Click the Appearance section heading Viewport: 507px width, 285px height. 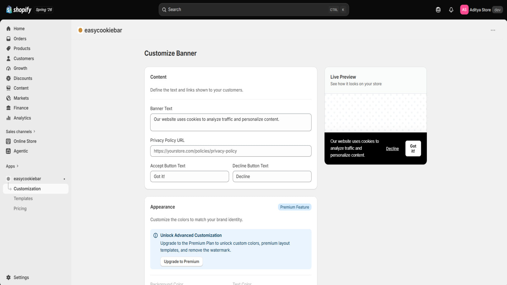163,207
